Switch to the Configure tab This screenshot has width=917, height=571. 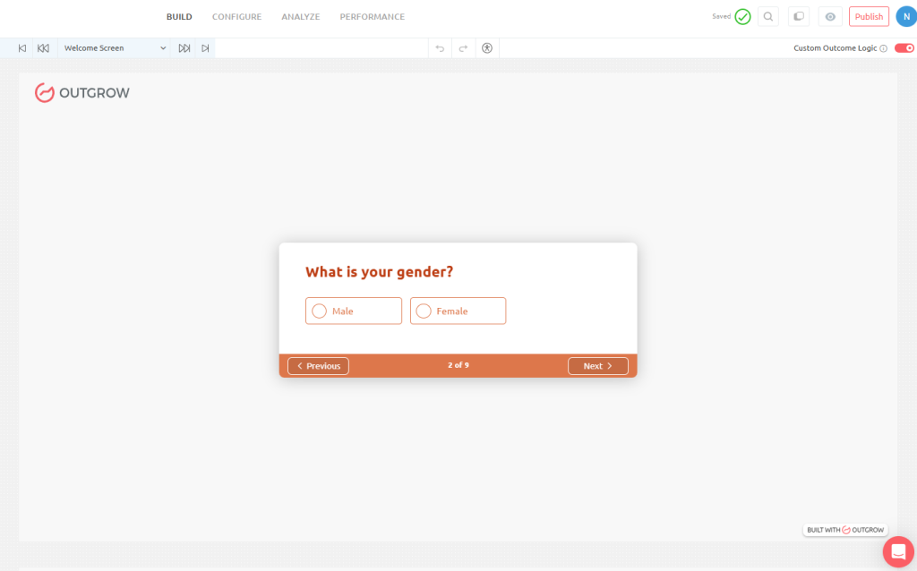236,17
